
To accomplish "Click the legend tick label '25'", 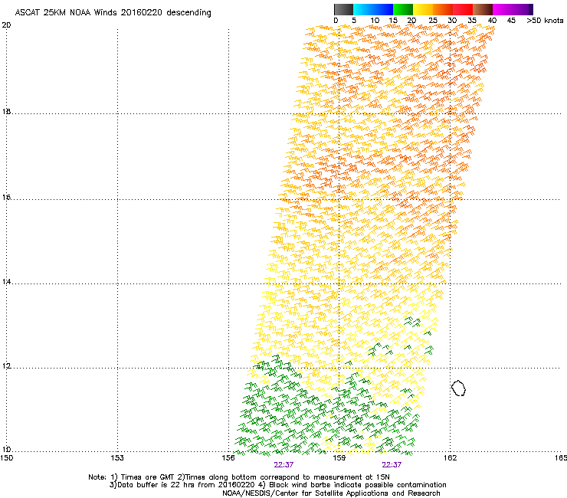I will pyautogui.click(x=433, y=21).
